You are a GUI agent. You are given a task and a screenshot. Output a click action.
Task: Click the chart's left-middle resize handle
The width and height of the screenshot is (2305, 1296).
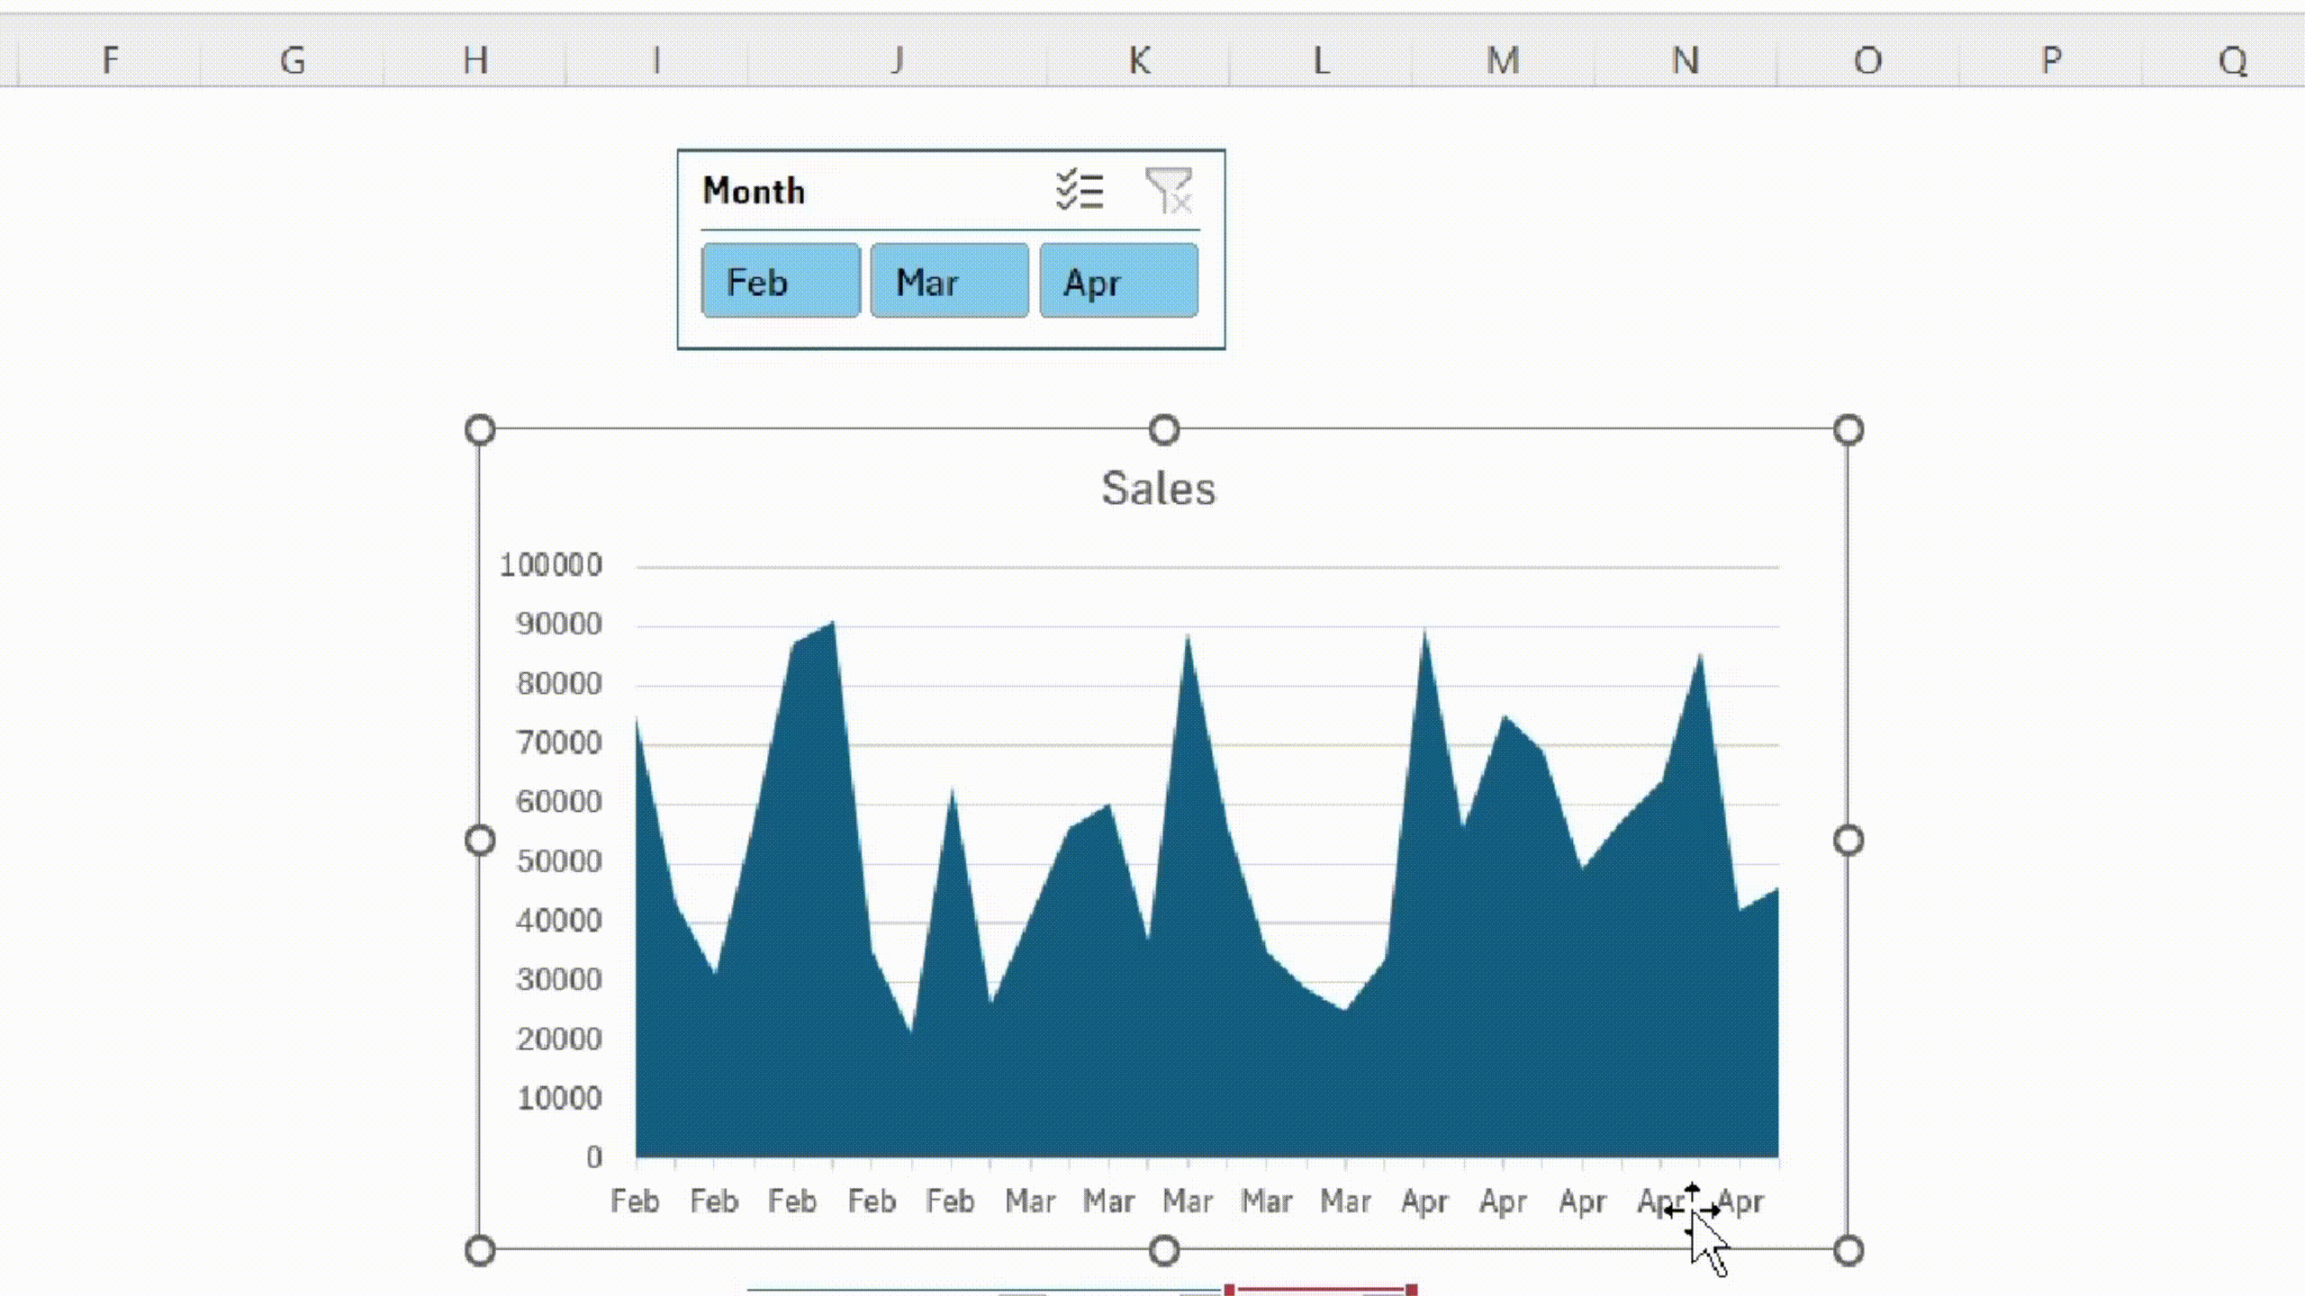(x=480, y=841)
